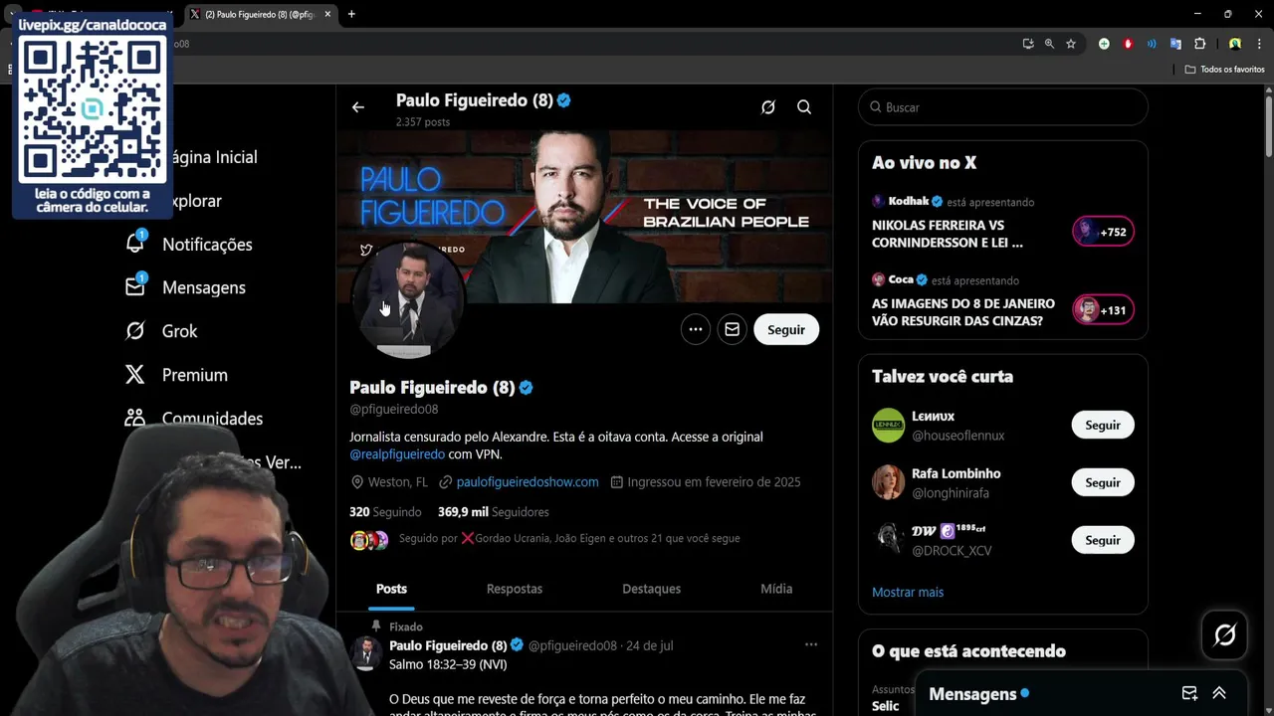Close the Paulo Figueiredo browser tab
This screenshot has width=1274, height=716.
(x=328, y=14)
